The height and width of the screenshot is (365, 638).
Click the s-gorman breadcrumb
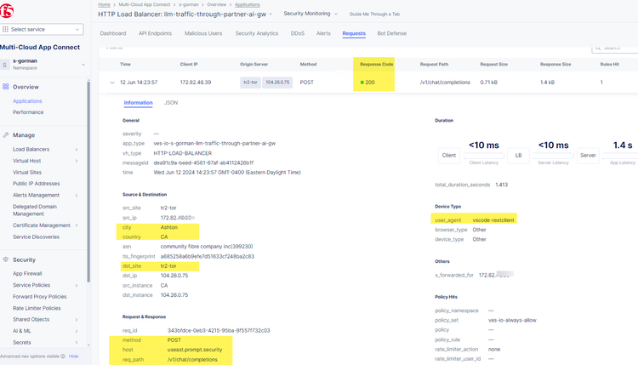[189, 4]
